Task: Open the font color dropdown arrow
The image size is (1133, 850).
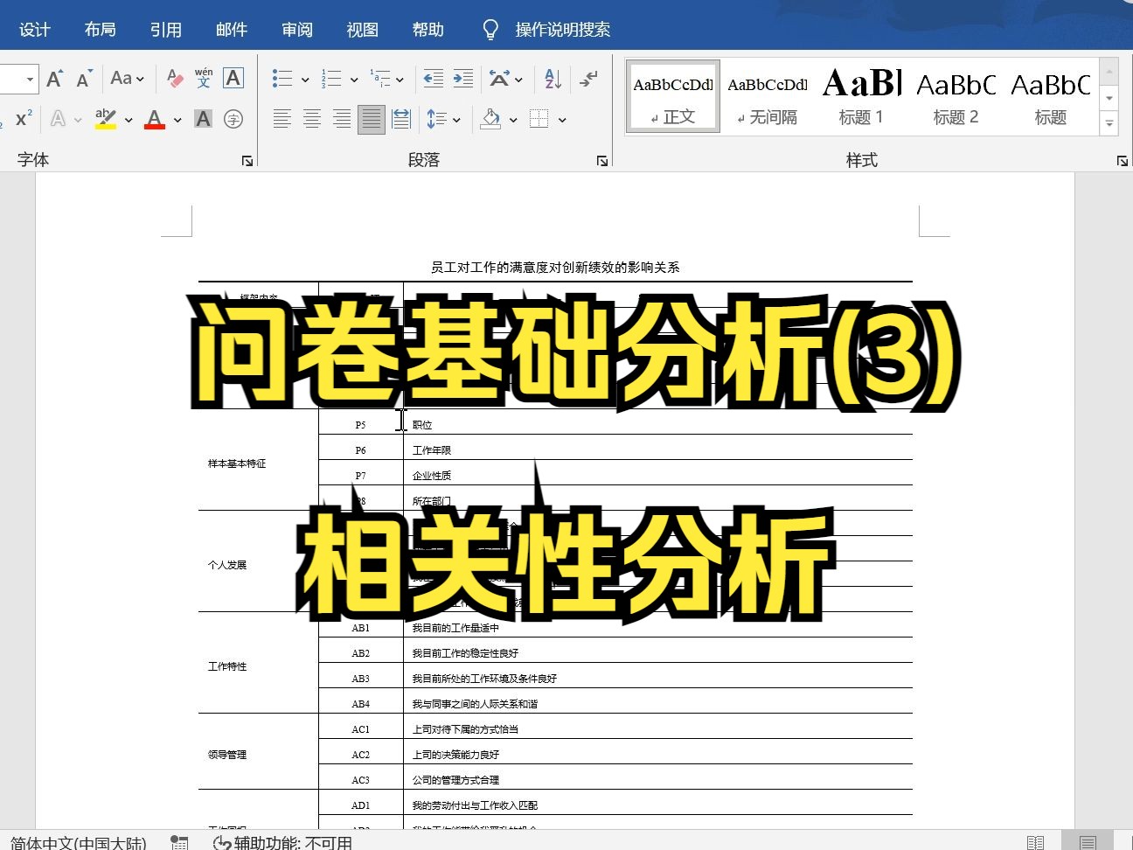Action: tap(177, 120)
